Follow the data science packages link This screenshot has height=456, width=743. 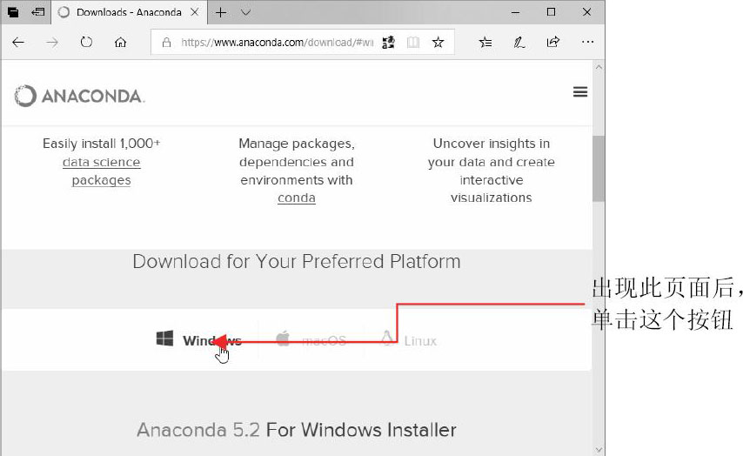pyautogui.click(x=102, y=171)
